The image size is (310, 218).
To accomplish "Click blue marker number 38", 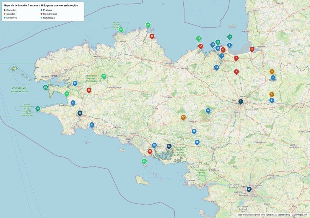I will click(x=208, y=111).
